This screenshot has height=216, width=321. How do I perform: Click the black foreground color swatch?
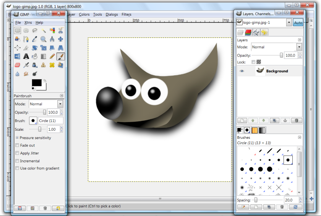coord(37,83)
